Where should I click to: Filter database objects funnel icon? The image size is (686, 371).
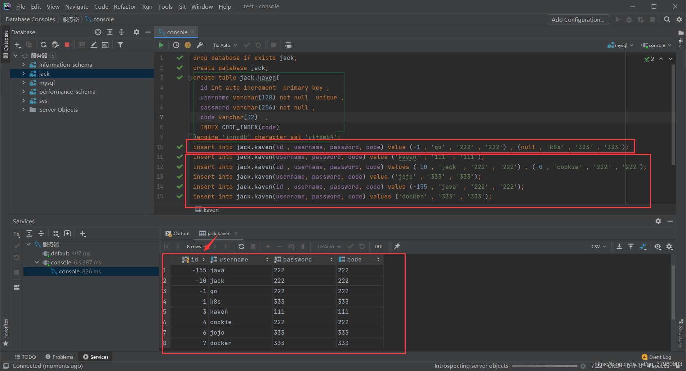coord(120,45)
